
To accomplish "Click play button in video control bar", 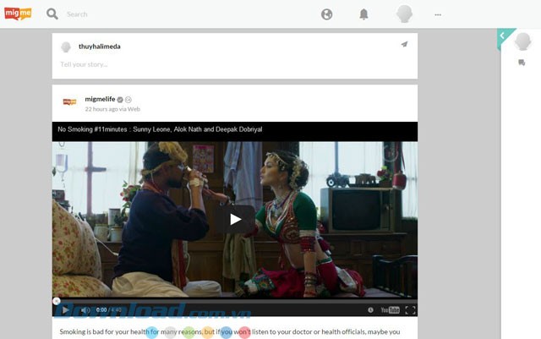I will click(65, 309).
